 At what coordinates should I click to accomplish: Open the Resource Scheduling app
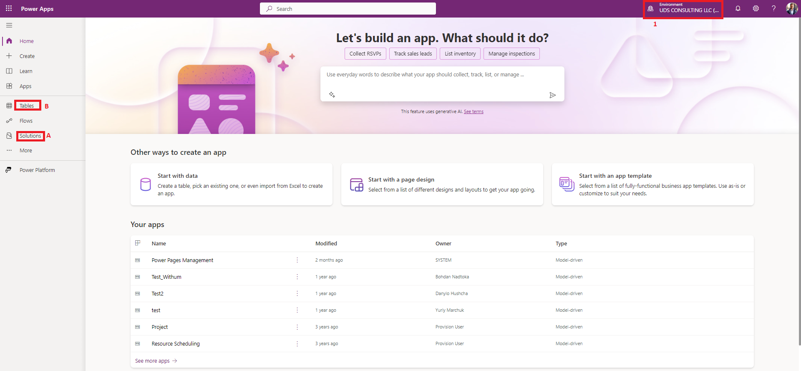tap(176, 343)
